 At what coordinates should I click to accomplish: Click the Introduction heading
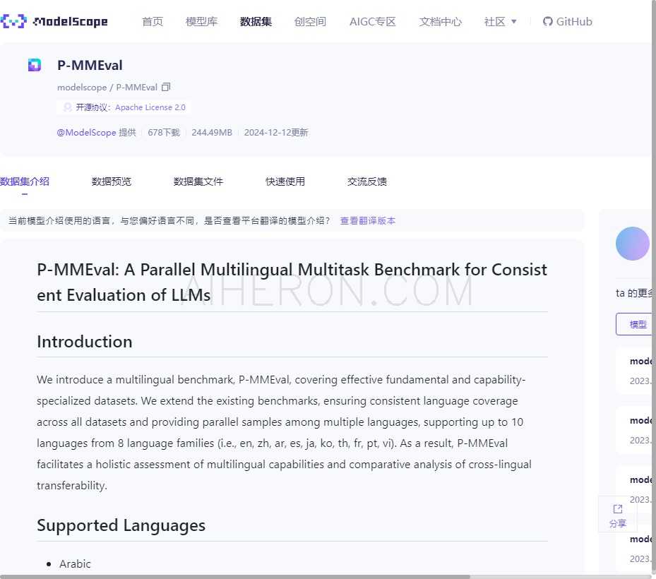click(x=85, y=342)
